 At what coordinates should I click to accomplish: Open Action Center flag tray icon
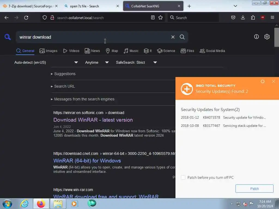(251, 204)
